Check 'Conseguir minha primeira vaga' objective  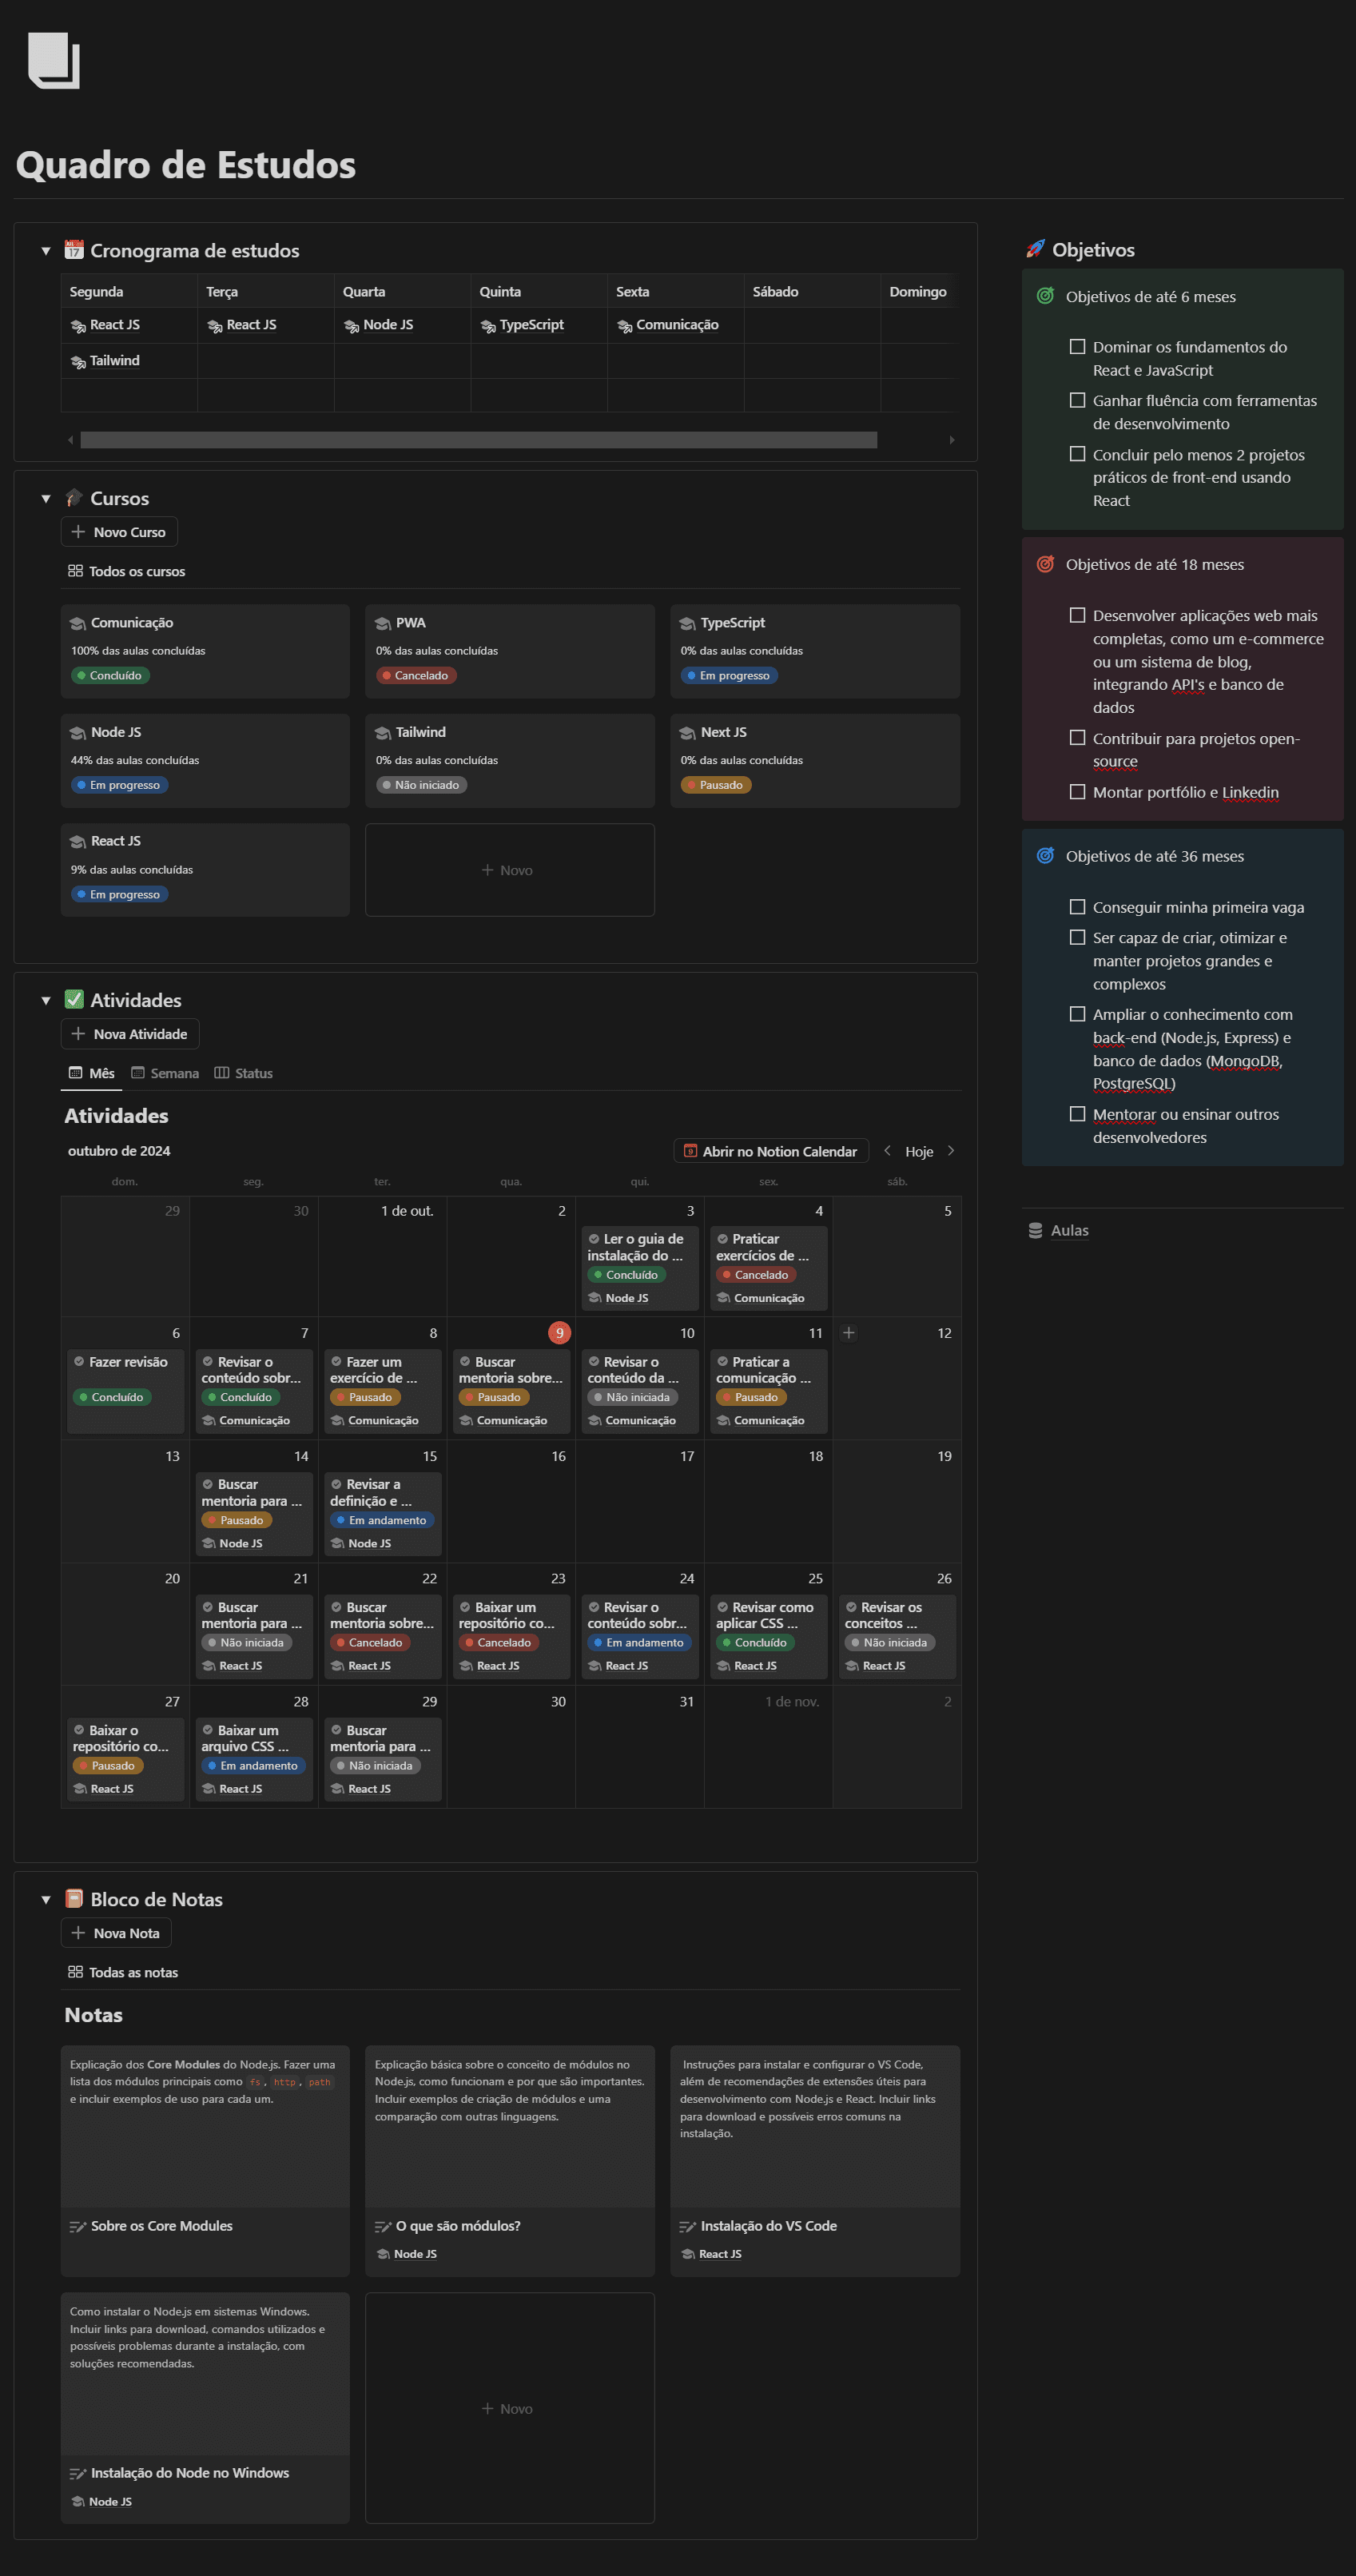[x=1077, y=907]
